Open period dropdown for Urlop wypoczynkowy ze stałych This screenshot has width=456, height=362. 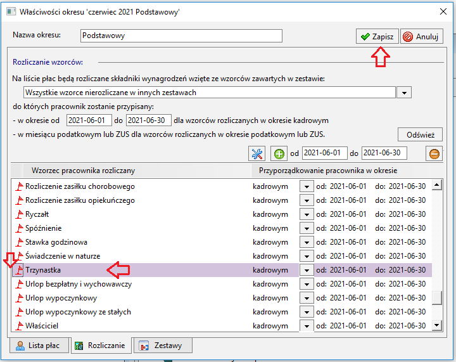[307, 312]
